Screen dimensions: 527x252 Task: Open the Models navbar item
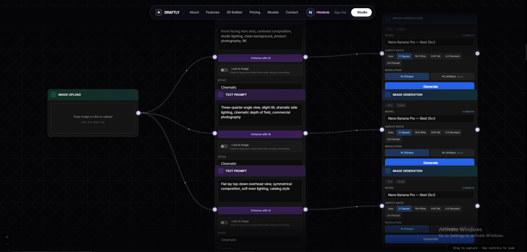(x=273, y=12)
